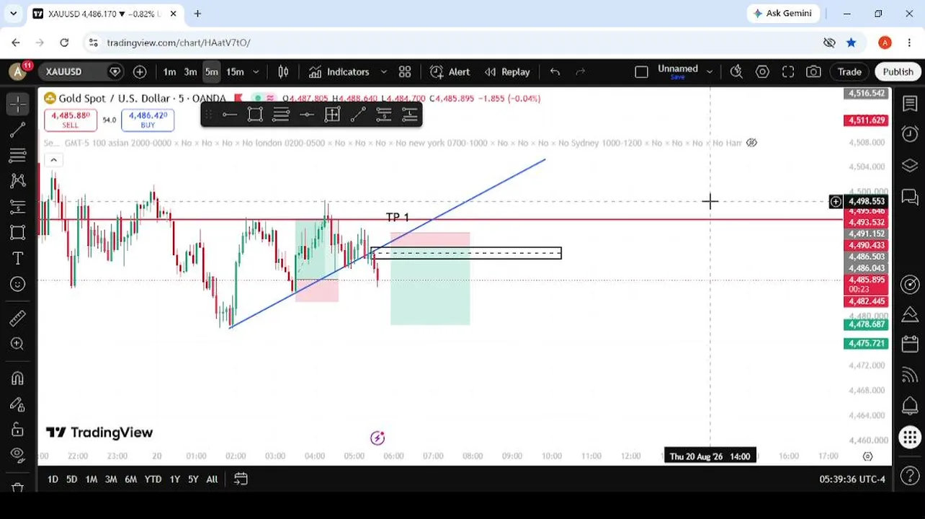Open the emoji icons tool
Viewport: 925px width, 519px height.
click(x=18, y=284)
